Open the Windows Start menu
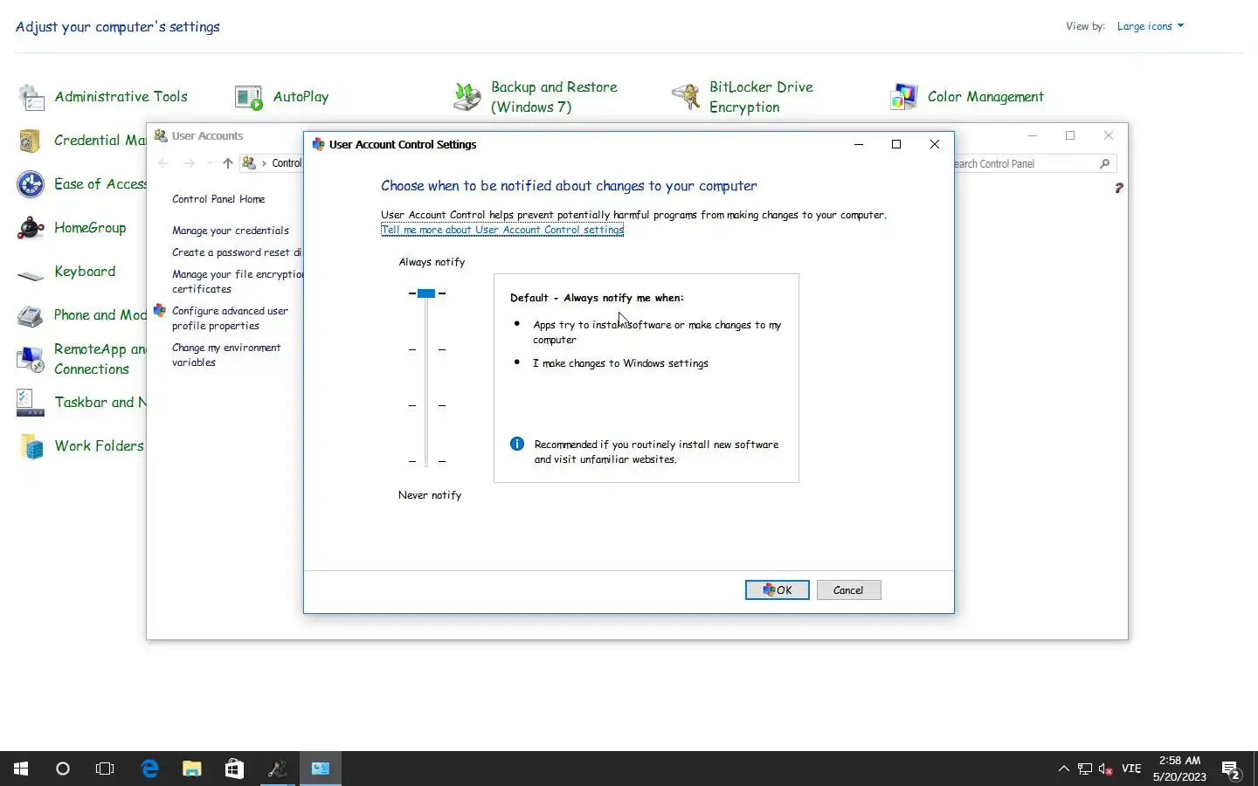 click(x=21, y=769)
